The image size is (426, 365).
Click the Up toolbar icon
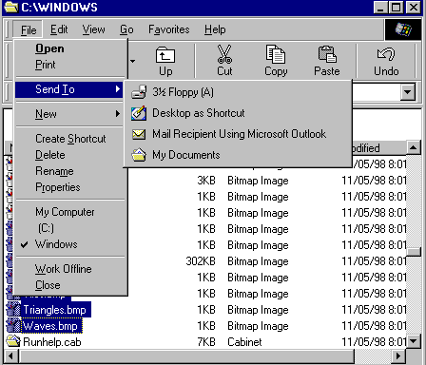tap(165, 55)
